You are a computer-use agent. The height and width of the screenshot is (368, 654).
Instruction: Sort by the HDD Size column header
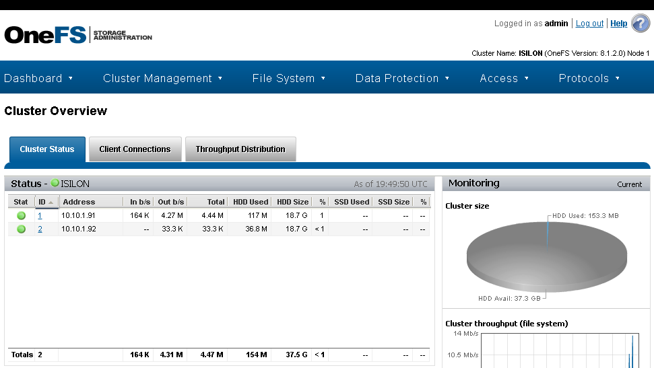click(292, 202)
